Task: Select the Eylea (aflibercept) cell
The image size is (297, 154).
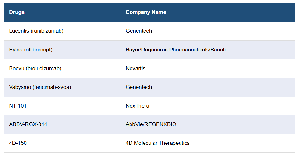Action: pyautogui.click(x=31, y=50)
